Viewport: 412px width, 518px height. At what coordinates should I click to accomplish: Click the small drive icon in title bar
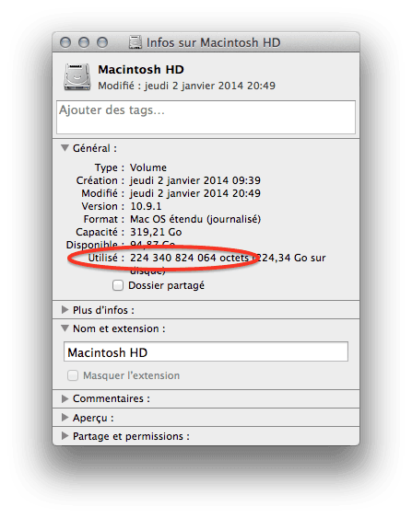[x=135, y=42]
